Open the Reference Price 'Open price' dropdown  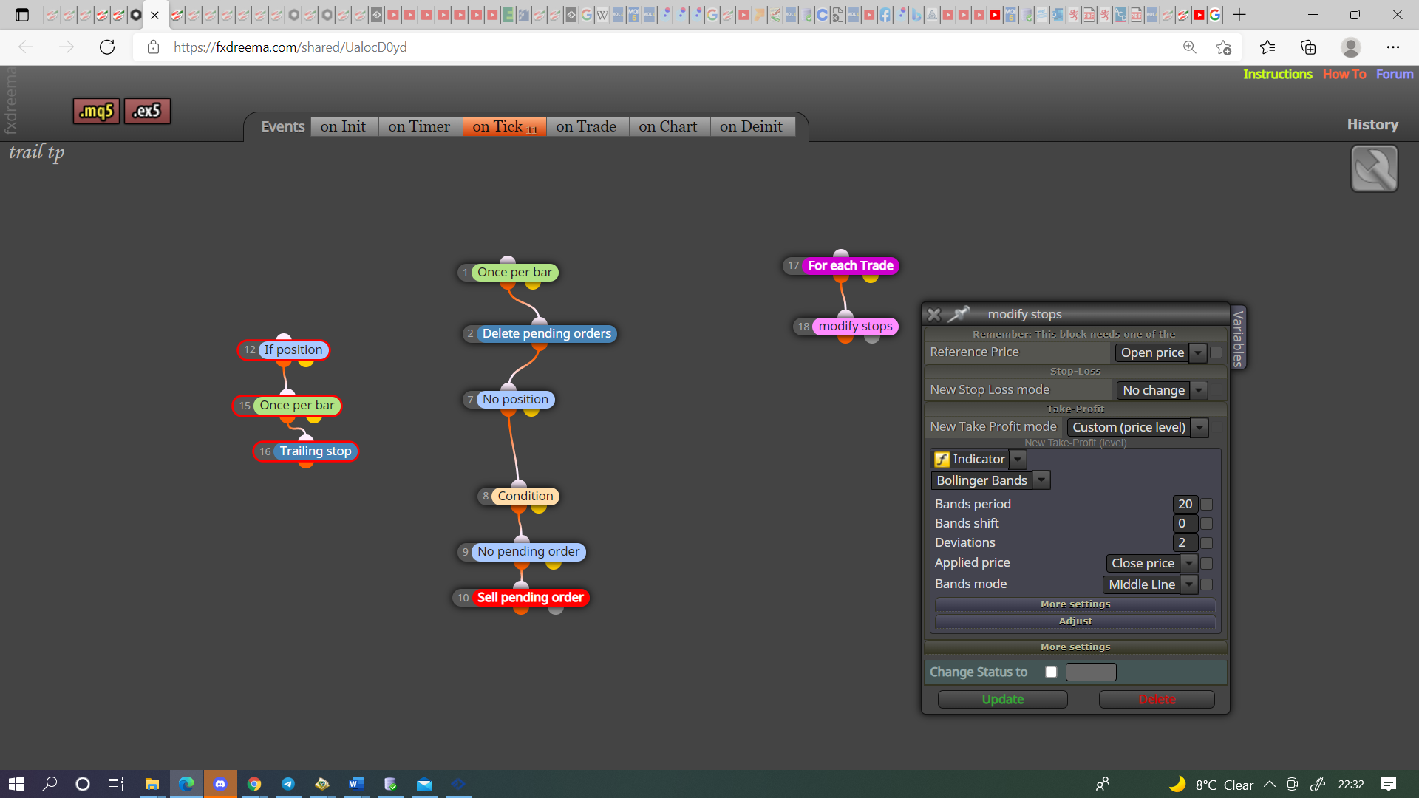pos(1160,353)
